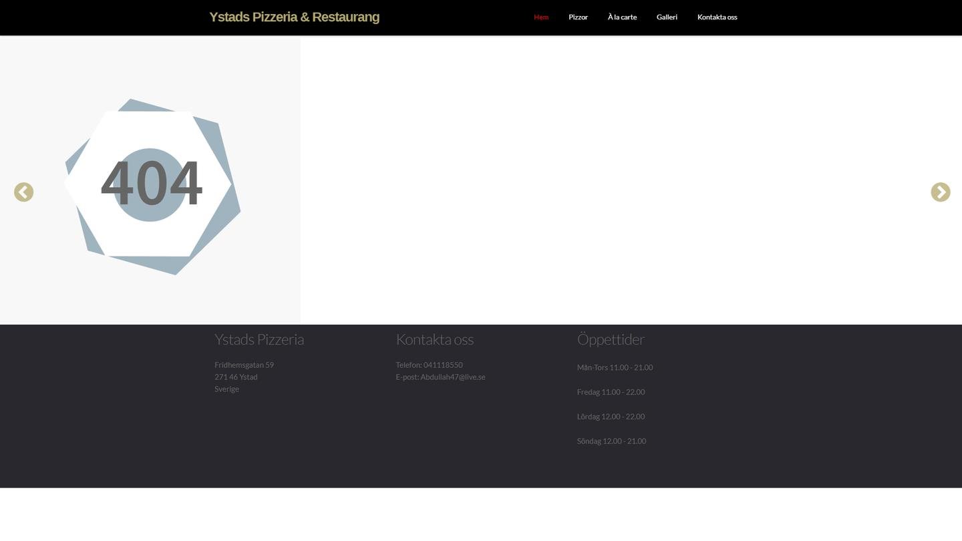Navigate to the Galleri page
Image resolution: width=962 pixels, height=541 pixels.
(x=667, y=17)
